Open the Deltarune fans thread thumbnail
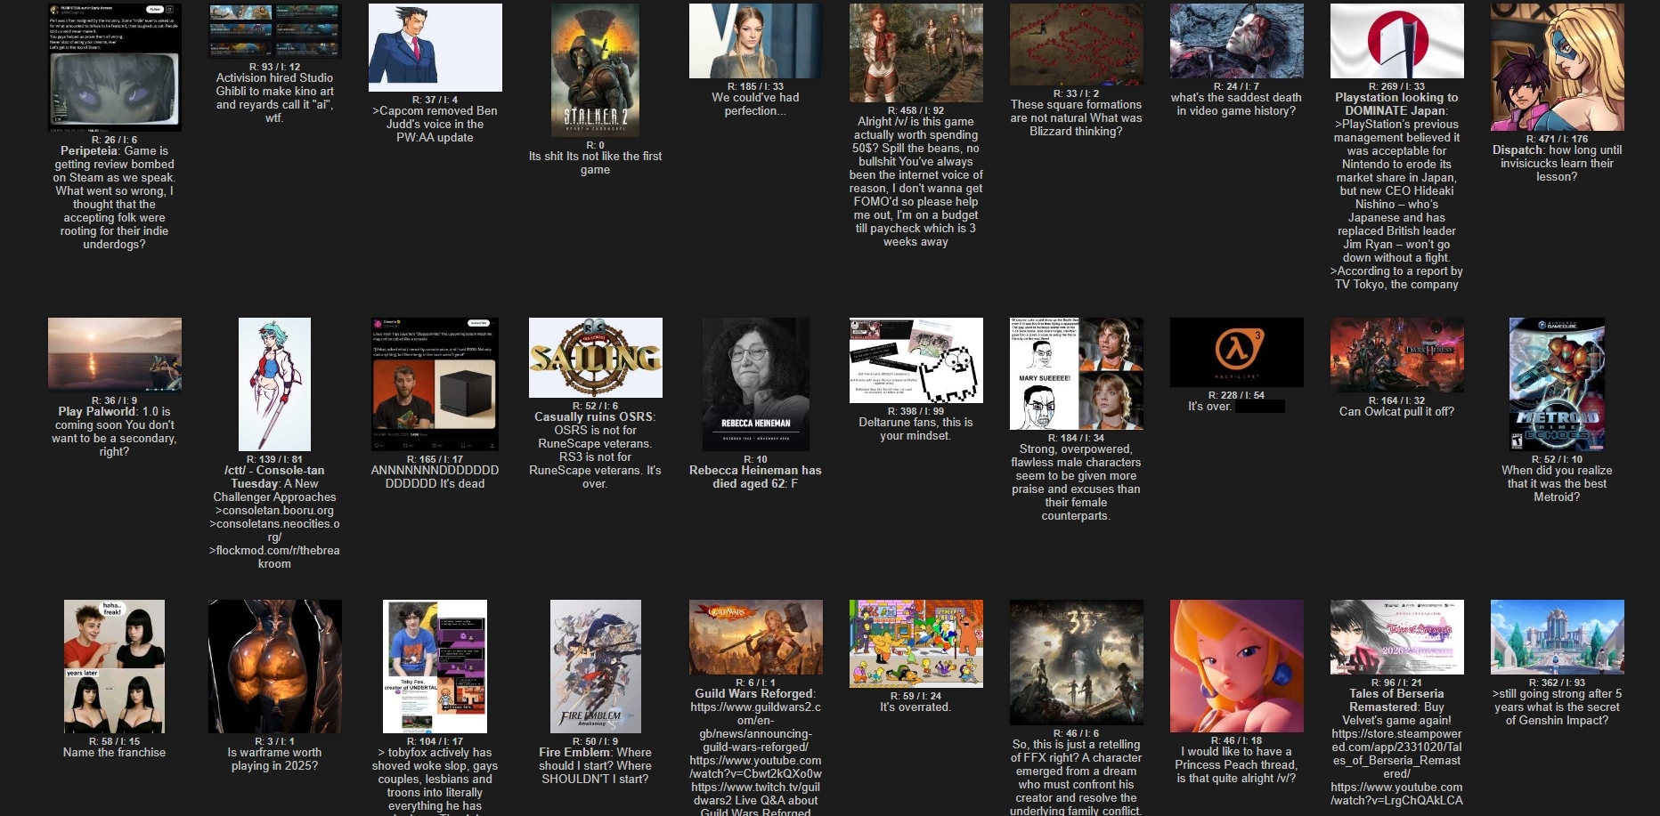This screenshot has height=816, width=1660. coord(916,360)
